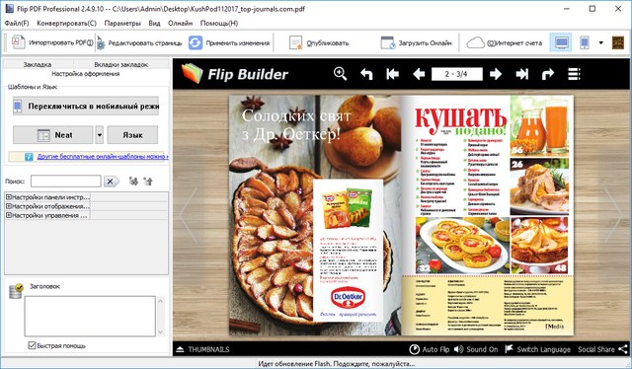Viewport: 632px width, 369px height.
Task: Click the left Dr. Oetker advert page
Action: (x=315, y=215)
